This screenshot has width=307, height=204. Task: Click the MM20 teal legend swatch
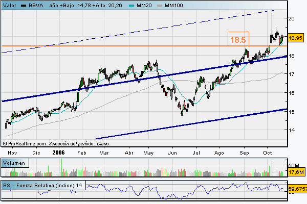pyautogui.click(x=131, y=6)
